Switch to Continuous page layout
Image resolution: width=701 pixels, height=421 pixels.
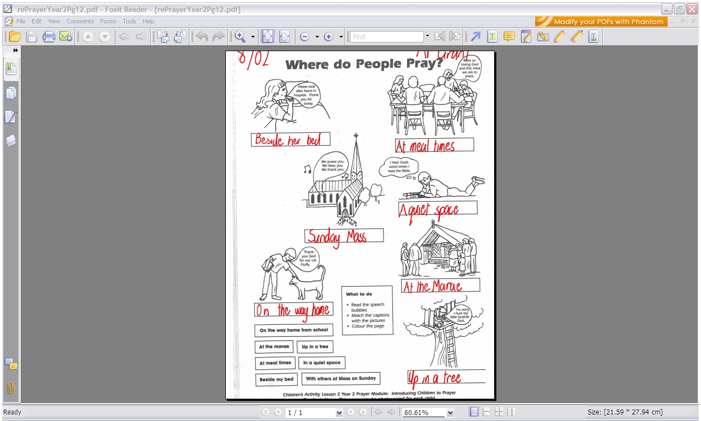pyautogui.click(x=487, y=412)
